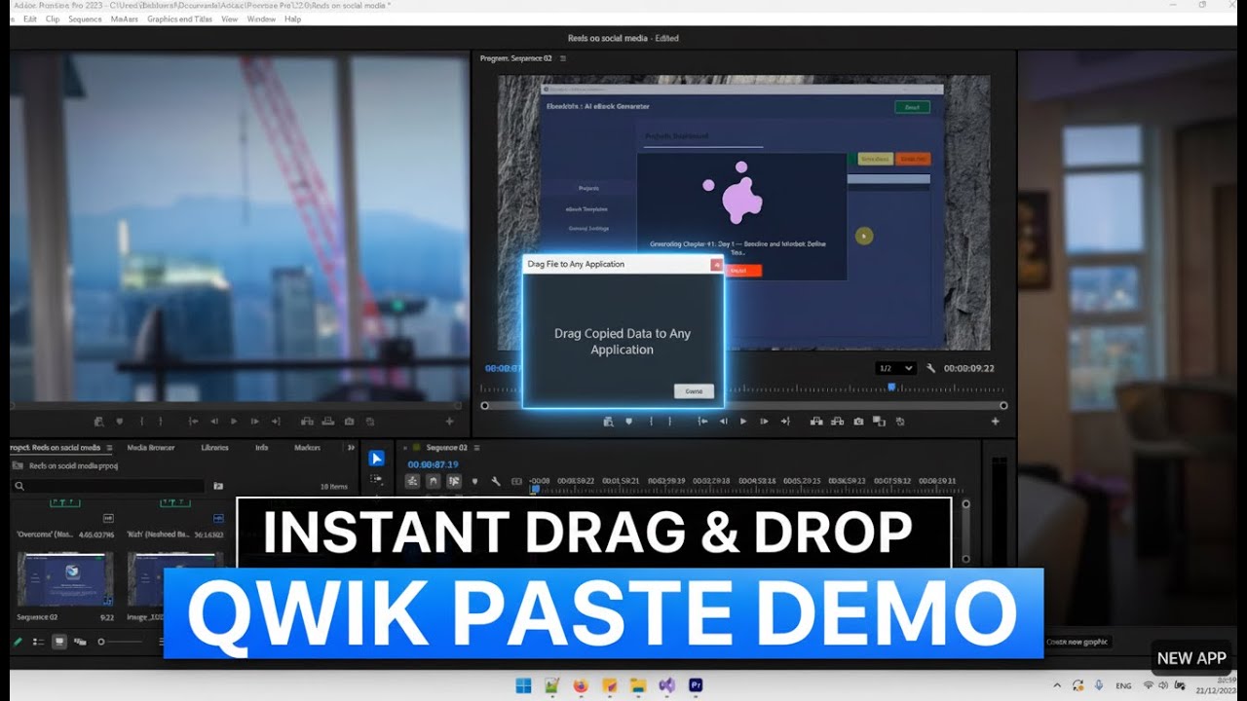This screenshot has height=701, width=1247.
Task: Export frame camera icon in Source monitor
Action: pyautogui.click(x=349, y=422)
